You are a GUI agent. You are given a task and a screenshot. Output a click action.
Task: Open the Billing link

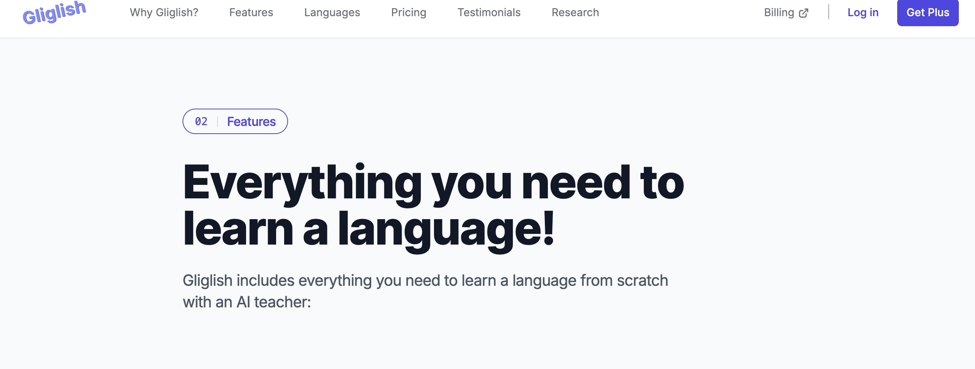click(x=786, y=13)
